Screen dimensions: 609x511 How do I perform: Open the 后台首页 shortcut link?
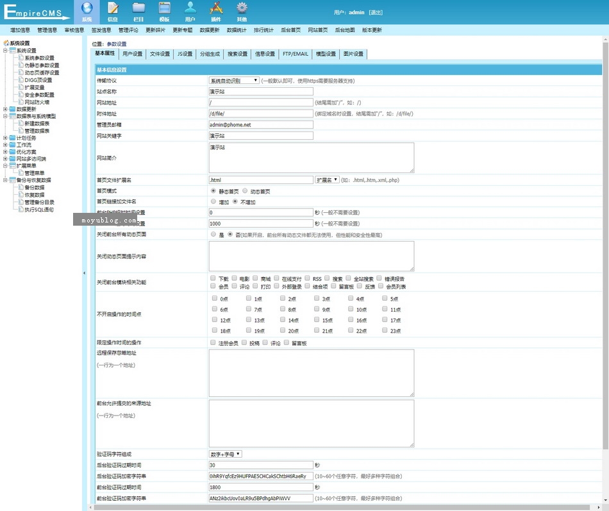(x=291, y=30)
